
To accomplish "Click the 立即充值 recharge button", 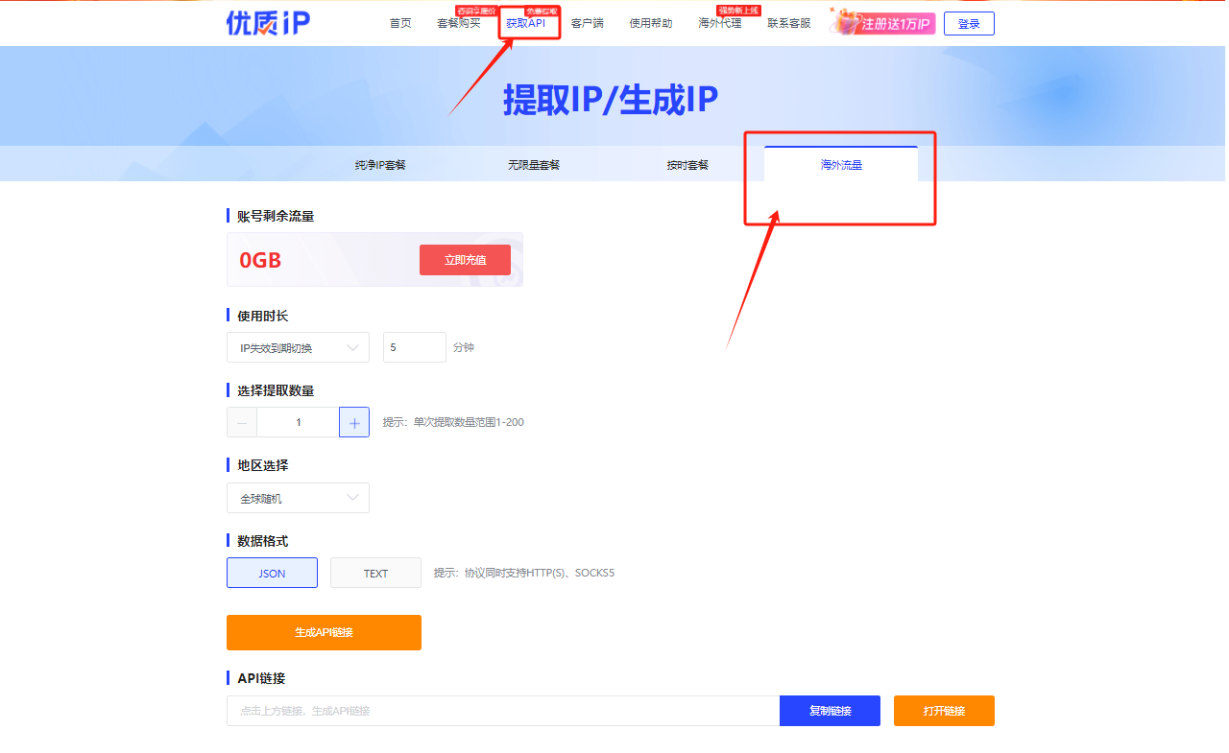I will 465,260.
